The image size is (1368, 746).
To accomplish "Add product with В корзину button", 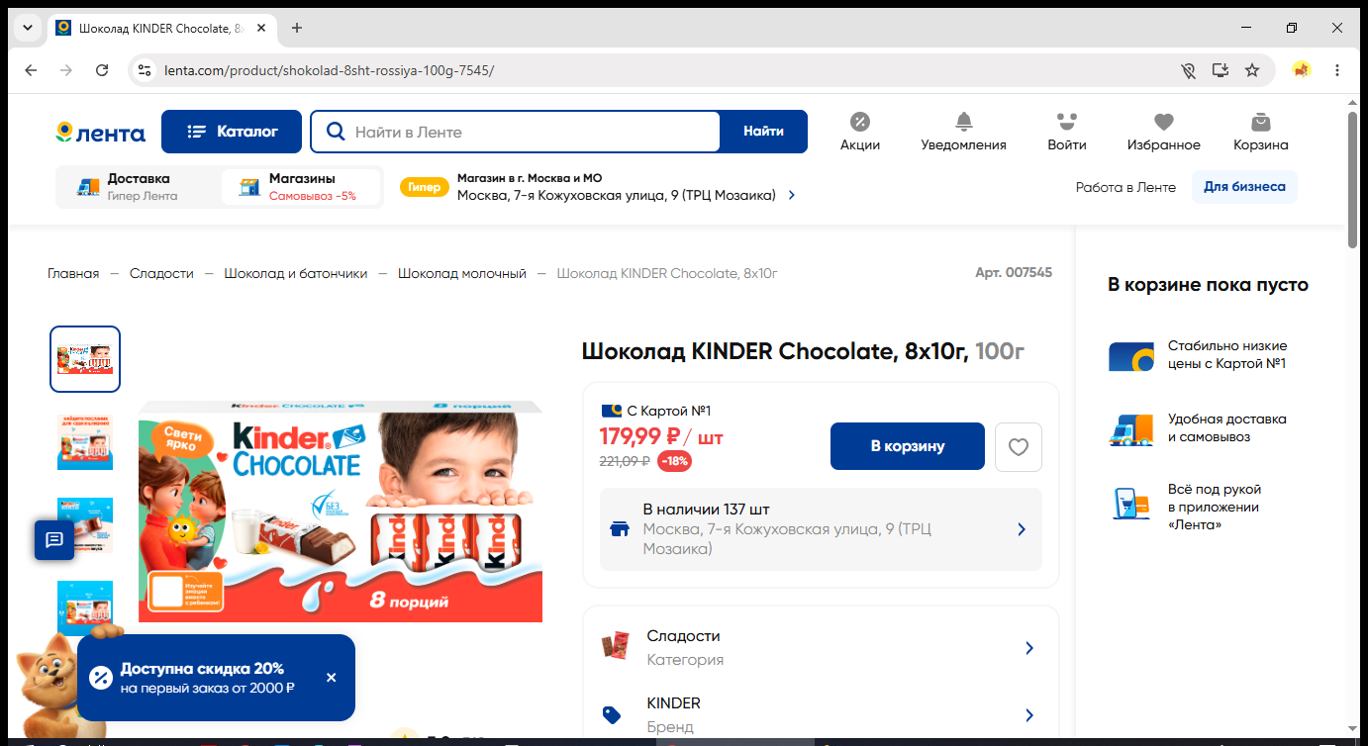I will tap(908, 446).
